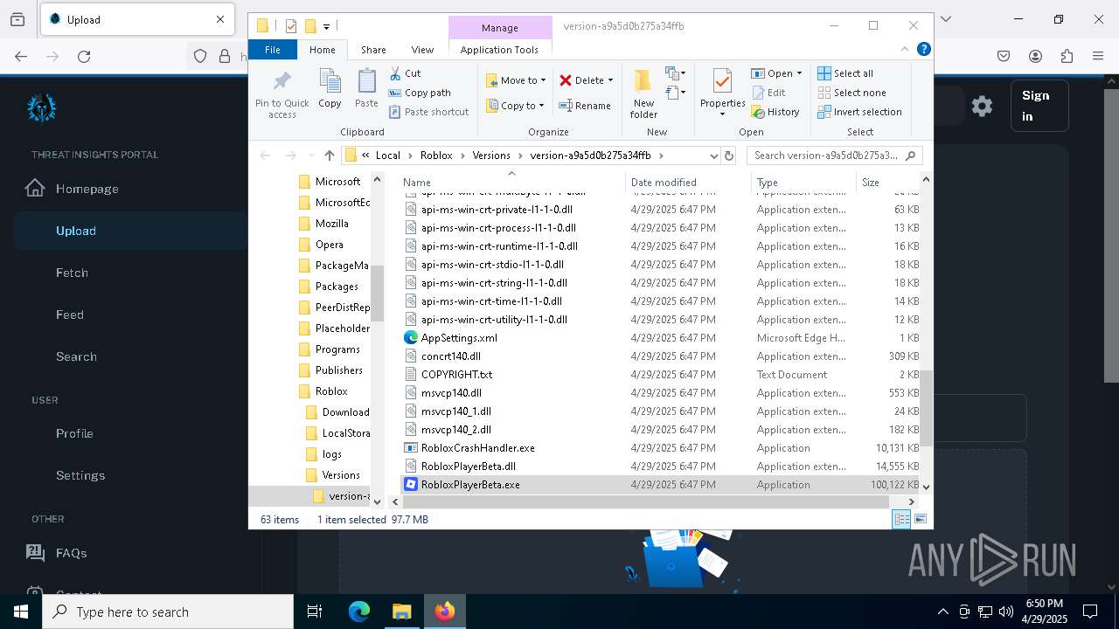Sort by the Name column header

click(511, 183)
